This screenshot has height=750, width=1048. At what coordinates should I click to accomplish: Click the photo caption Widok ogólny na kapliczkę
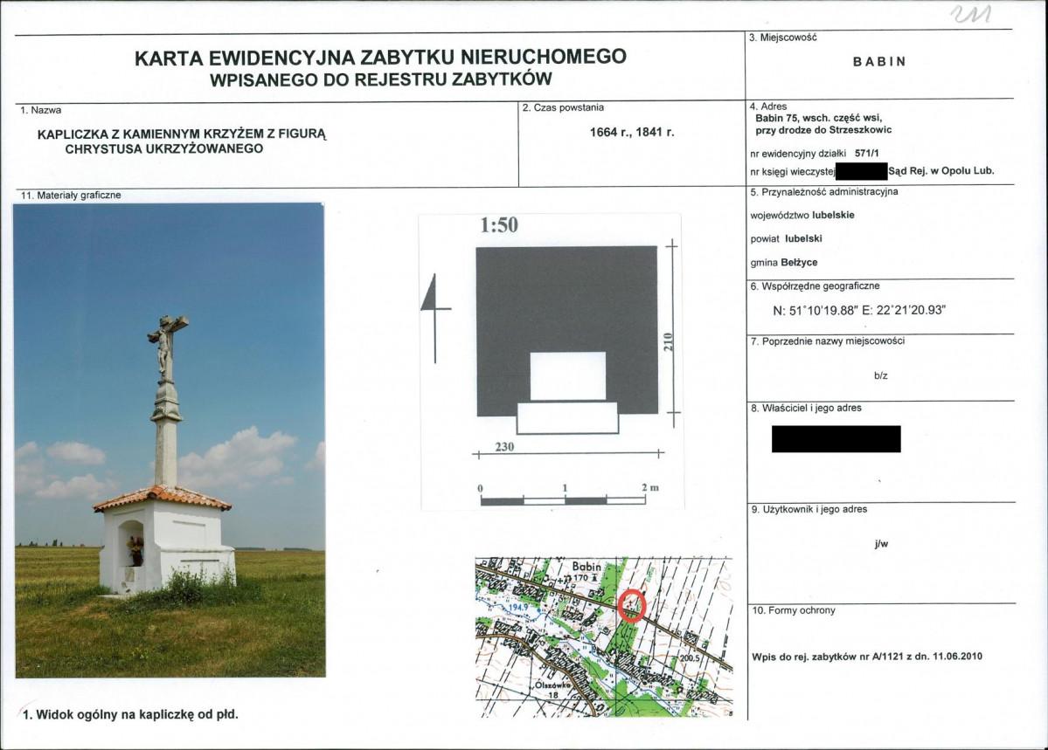pyautogui.click(x=130, y=714)
